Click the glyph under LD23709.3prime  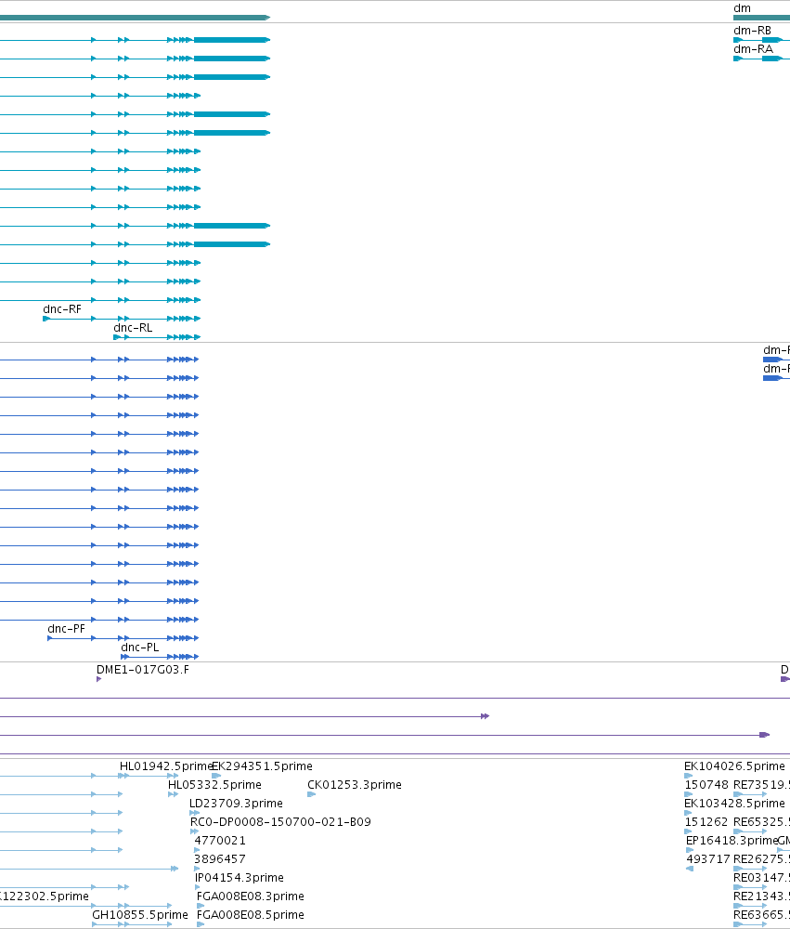coord(194,813)
